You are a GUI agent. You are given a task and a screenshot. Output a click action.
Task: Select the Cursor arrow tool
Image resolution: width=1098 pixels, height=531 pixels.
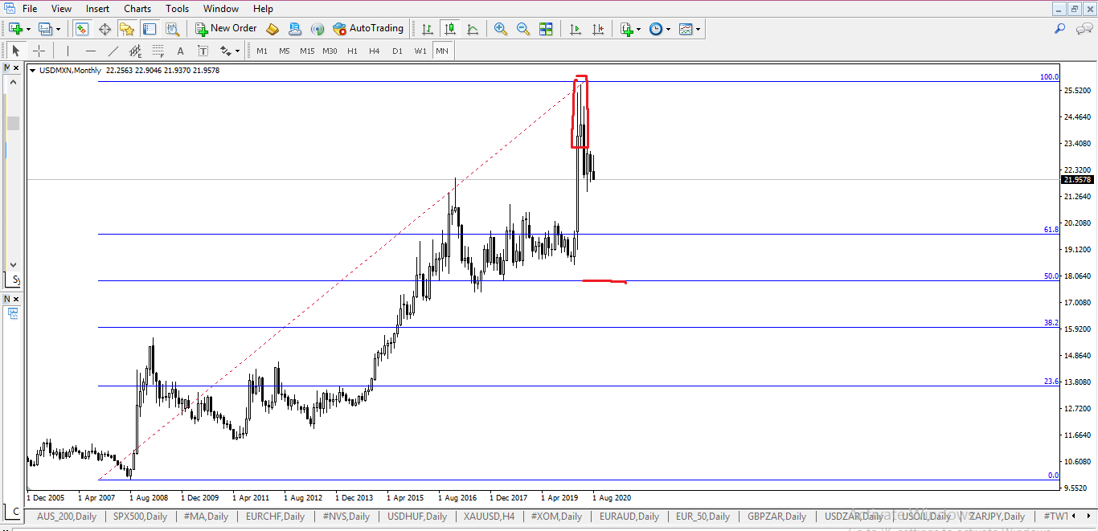[x=15, y=51]
